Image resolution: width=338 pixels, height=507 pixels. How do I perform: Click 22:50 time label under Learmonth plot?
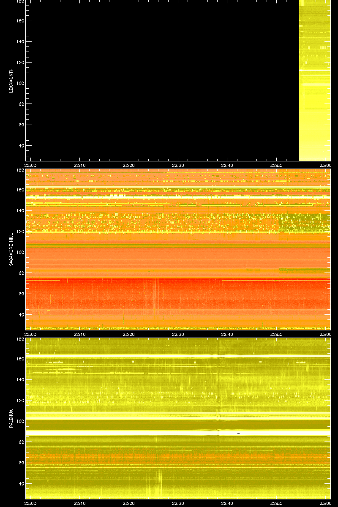pyautogui.click(x=276, y=165)
